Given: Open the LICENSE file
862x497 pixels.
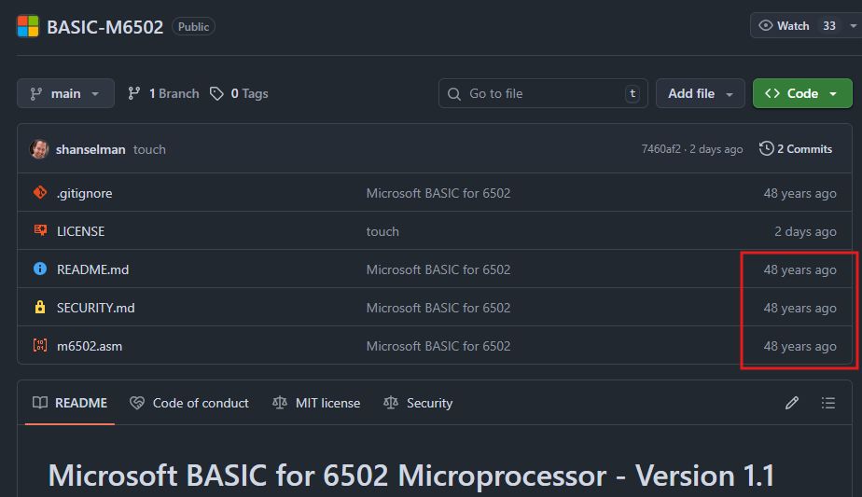Looking at the screenshot, I should 81,231.
